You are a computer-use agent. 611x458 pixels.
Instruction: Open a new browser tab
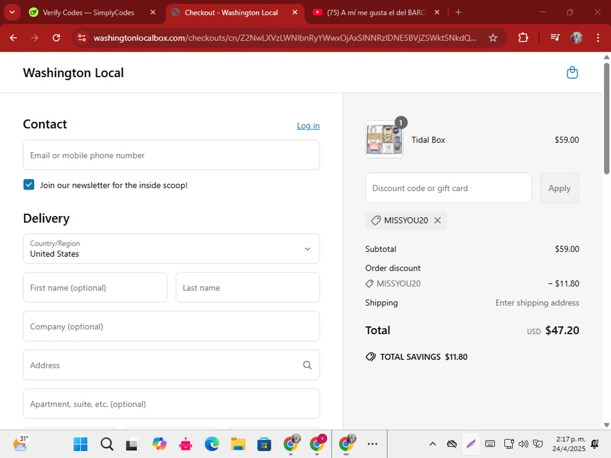458,13
